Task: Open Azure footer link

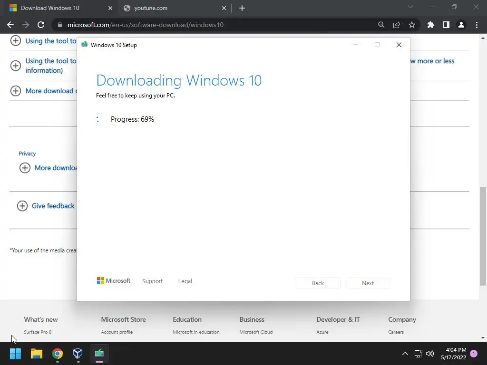Action: [322, 332]
